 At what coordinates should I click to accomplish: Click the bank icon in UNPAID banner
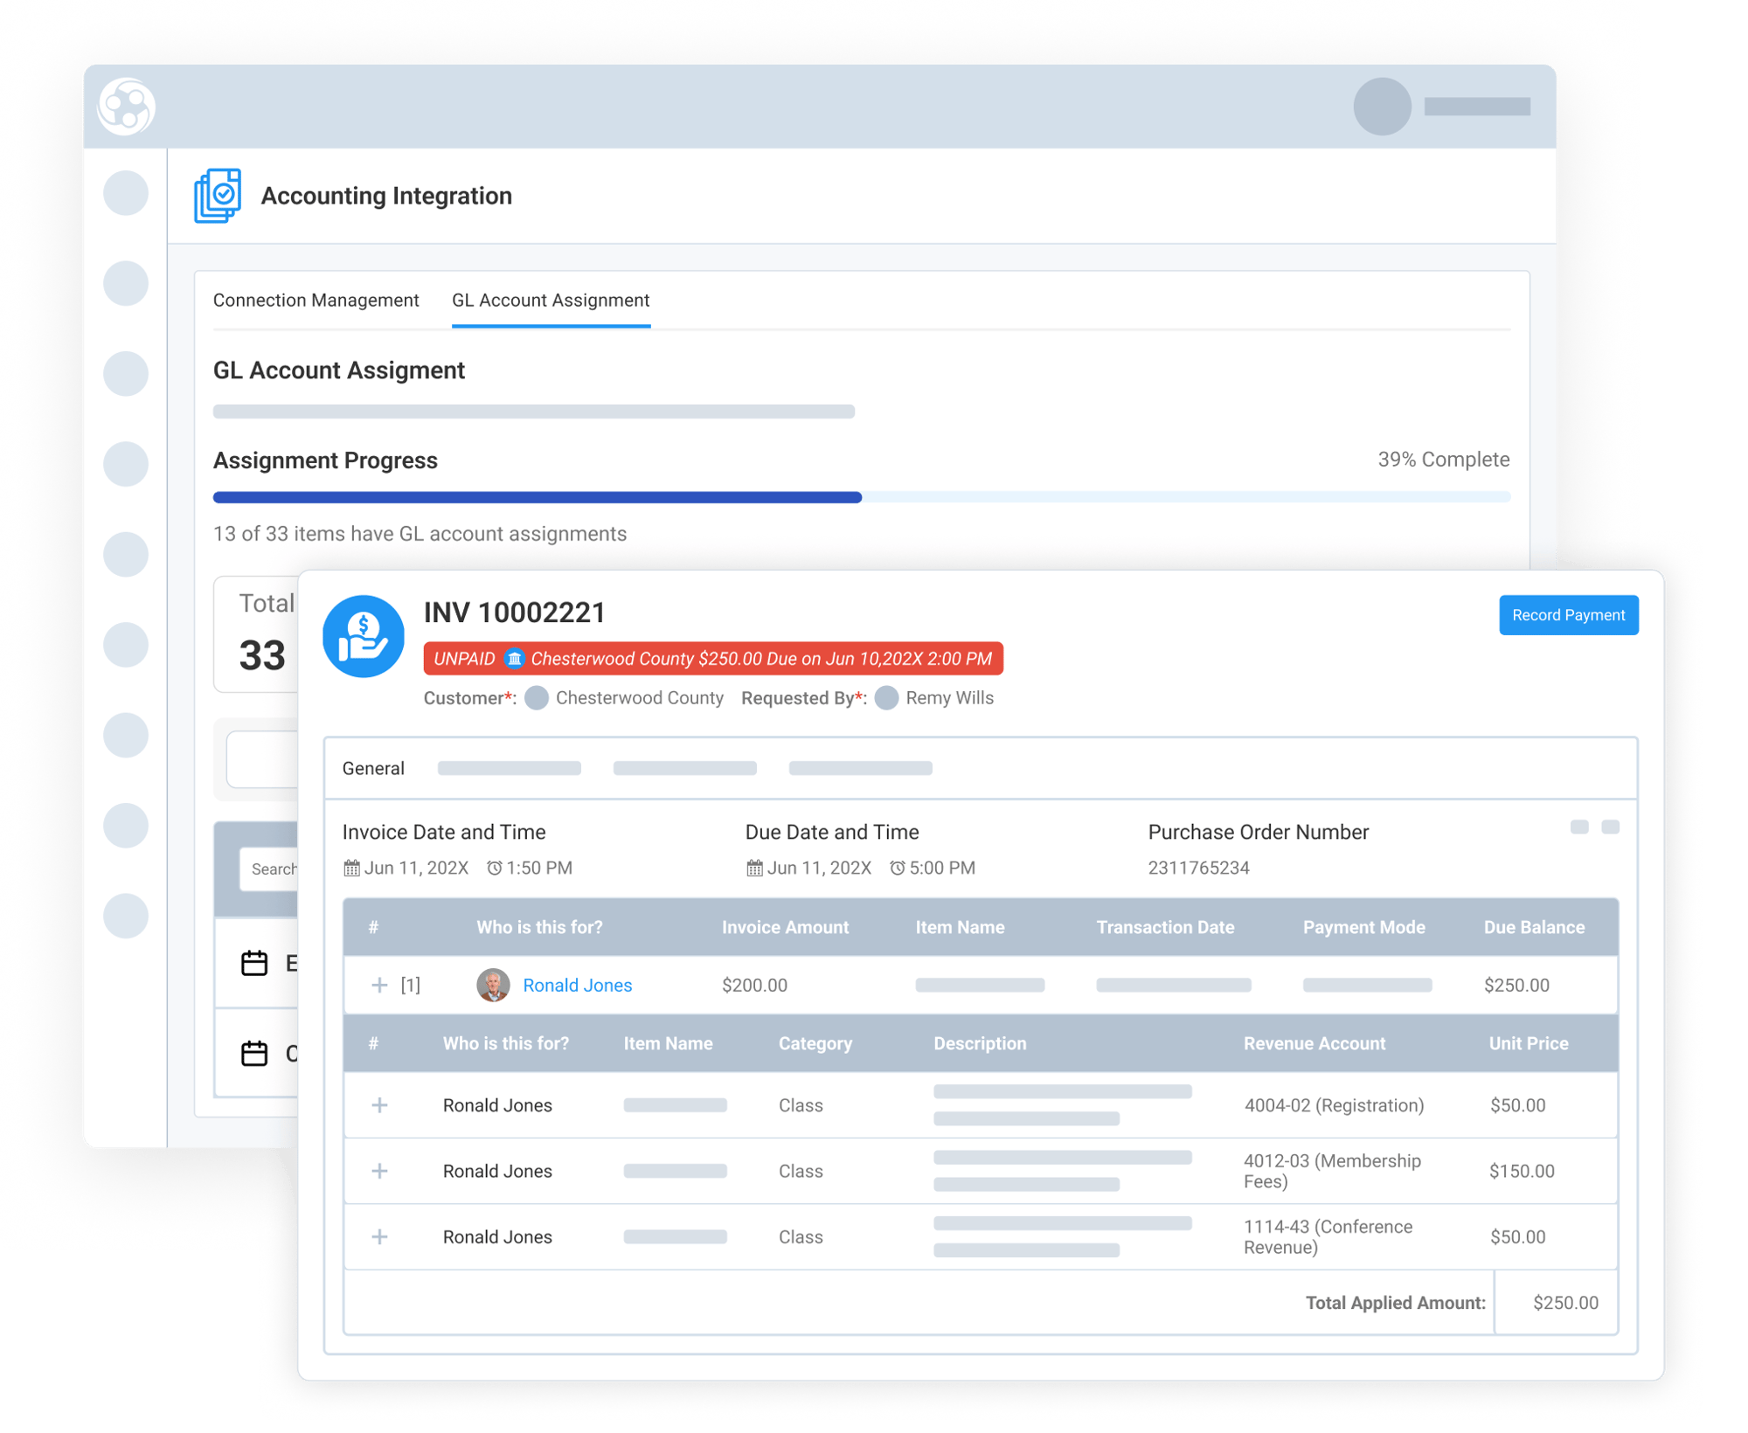point(514,658)
